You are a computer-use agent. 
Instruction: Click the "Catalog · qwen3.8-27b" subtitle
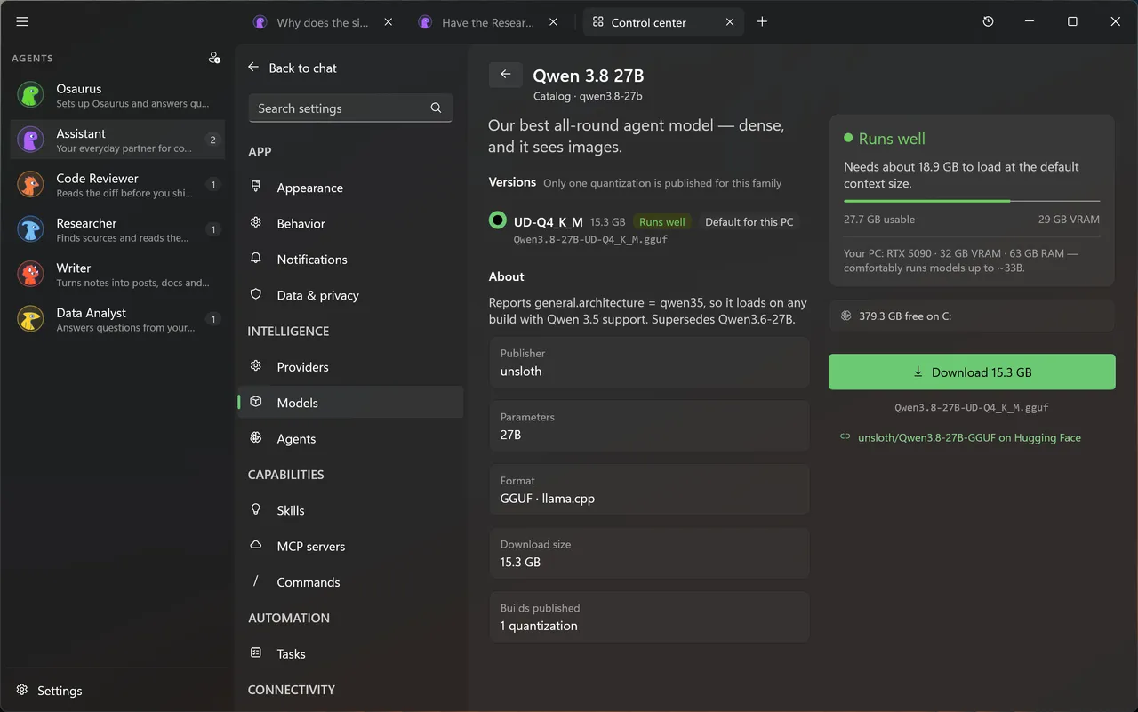click(x=588, y=96)
